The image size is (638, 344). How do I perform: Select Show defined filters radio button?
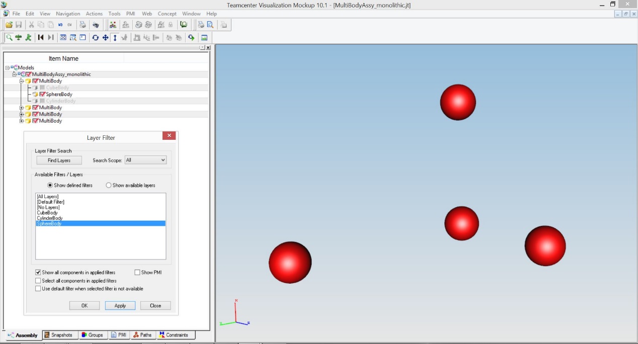pos(50,185)
